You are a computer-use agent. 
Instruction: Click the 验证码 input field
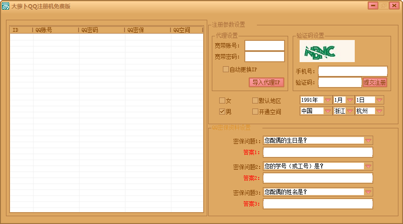pos(340,82)
